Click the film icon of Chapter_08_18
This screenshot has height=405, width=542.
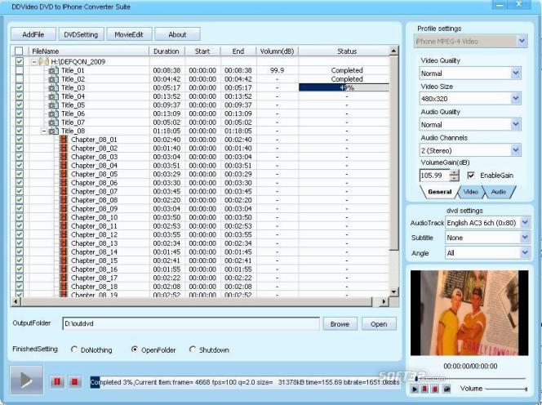pyautogui.click(x=64, y=287)
